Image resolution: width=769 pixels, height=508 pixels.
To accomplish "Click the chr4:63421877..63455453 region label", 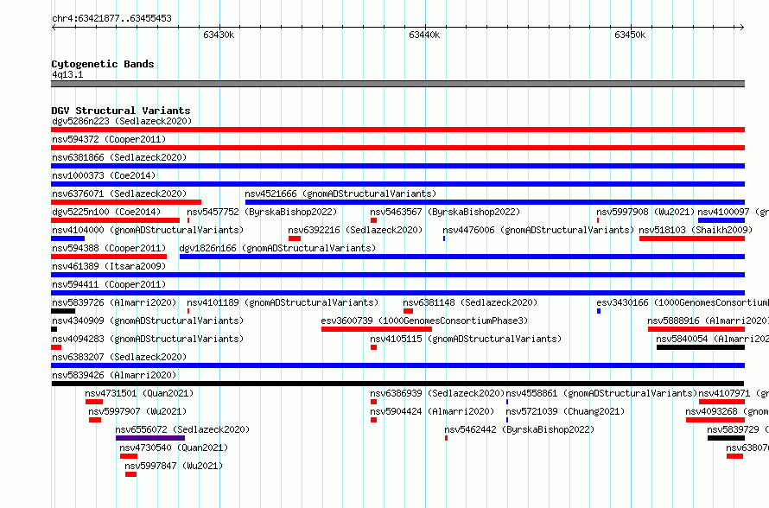I will pyautogui.click(x=111, y=18).
